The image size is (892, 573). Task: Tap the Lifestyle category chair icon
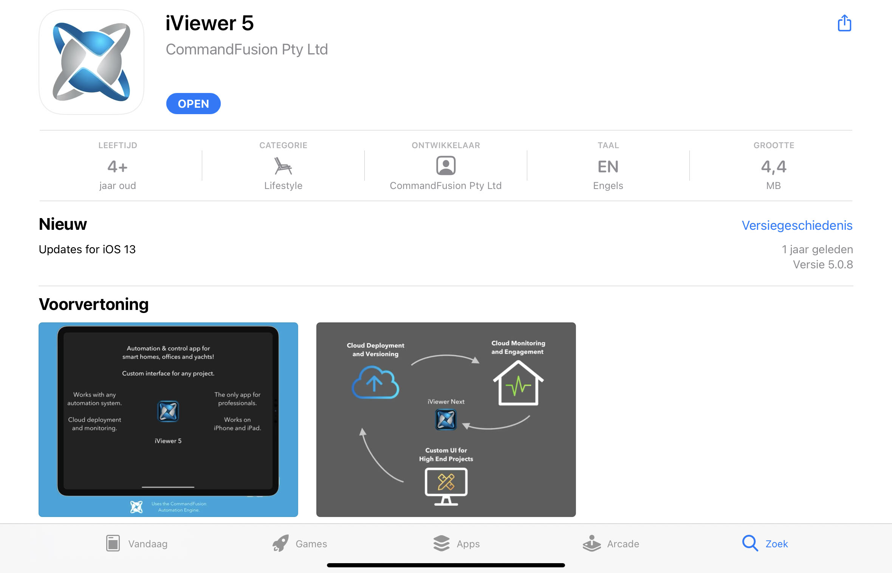283,166
